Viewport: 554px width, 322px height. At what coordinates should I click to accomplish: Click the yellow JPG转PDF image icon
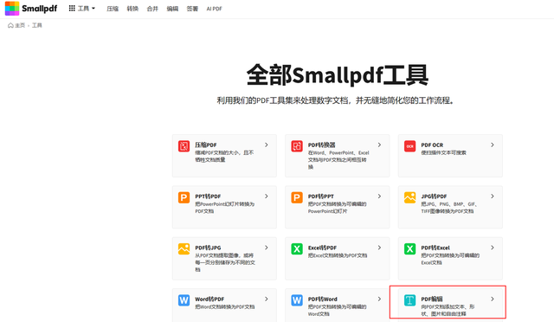click(x=409, y=197)
